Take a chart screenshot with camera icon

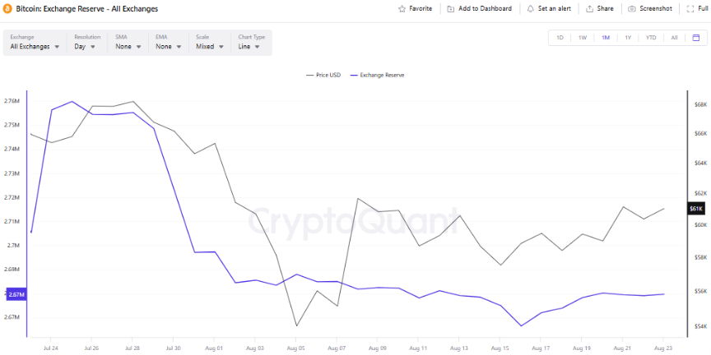pos(631,9)
